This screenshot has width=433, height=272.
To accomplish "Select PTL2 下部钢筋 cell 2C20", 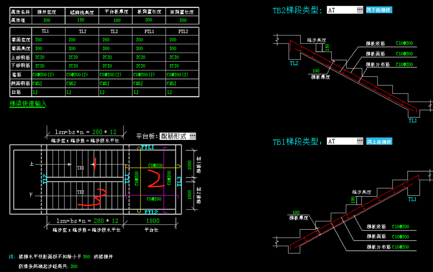I will pos(174,66).
